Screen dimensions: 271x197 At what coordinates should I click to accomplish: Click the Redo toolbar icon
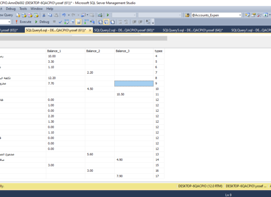[73, 15]
